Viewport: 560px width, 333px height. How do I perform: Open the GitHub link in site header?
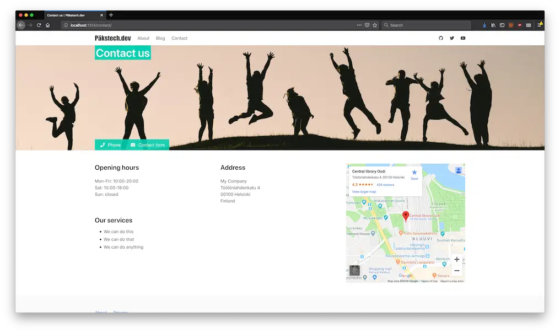[441, 38]
